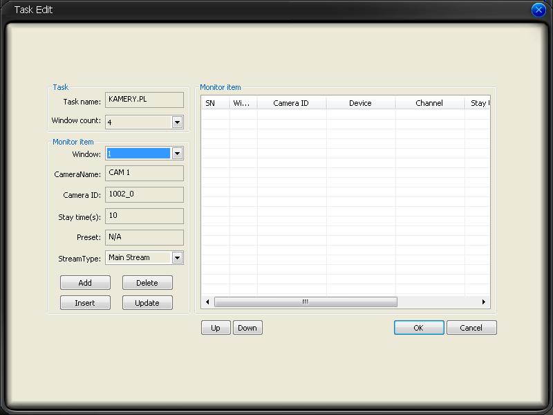553x415 pixels.
Task: Click the Task name field
Action: click(144, 100)
